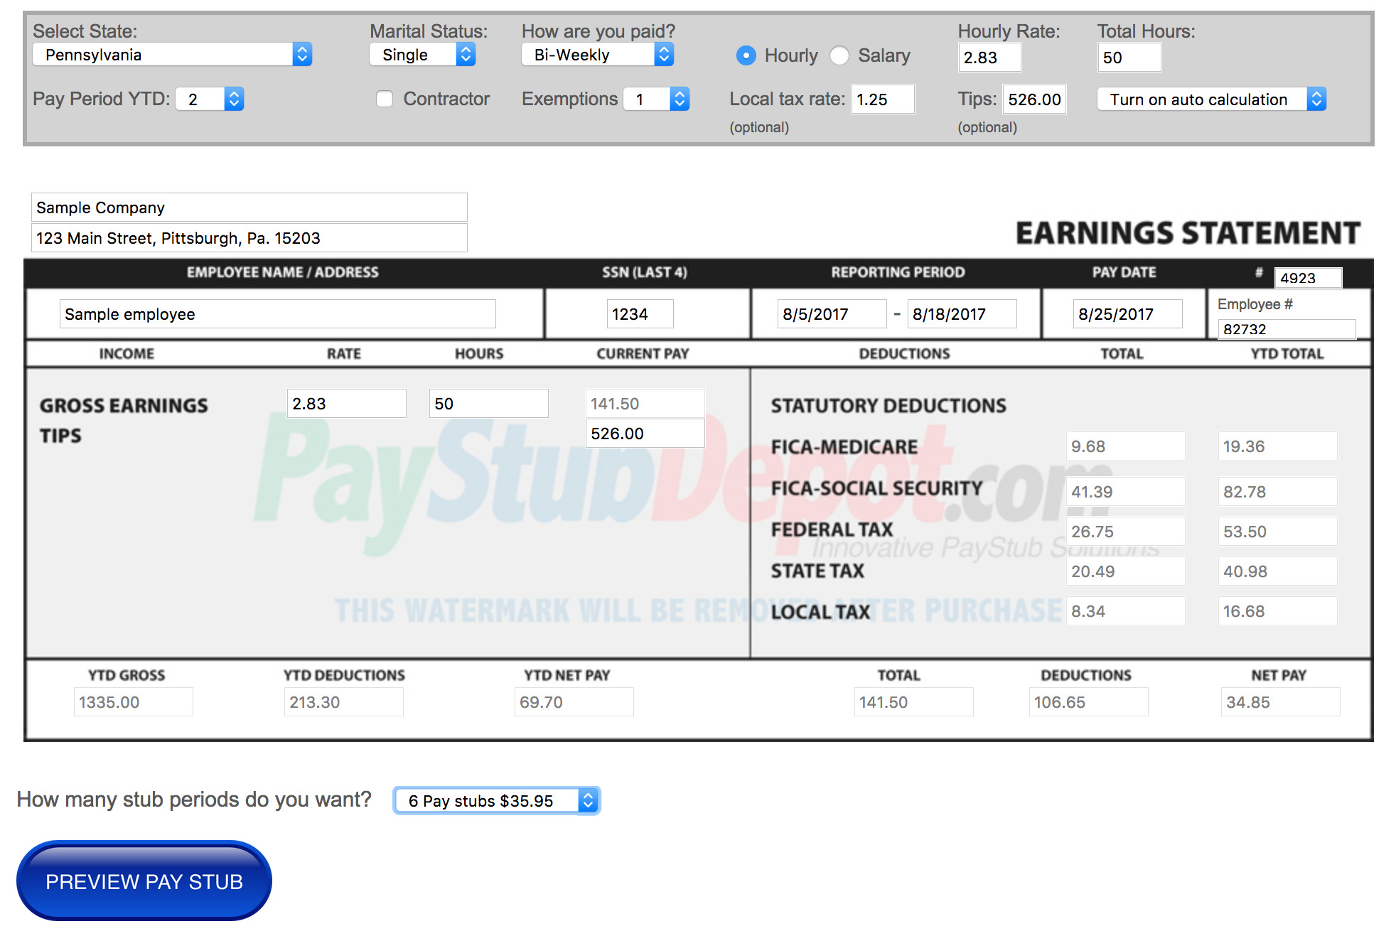1396x941 pixels.
Task: Click the reporting period start date 8/5/2017
Action: click(832, 314)
